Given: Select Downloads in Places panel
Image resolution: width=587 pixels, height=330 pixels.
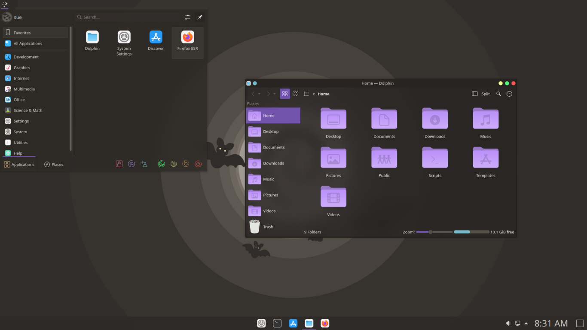Looking at the screenshot, I should [273, 163].
